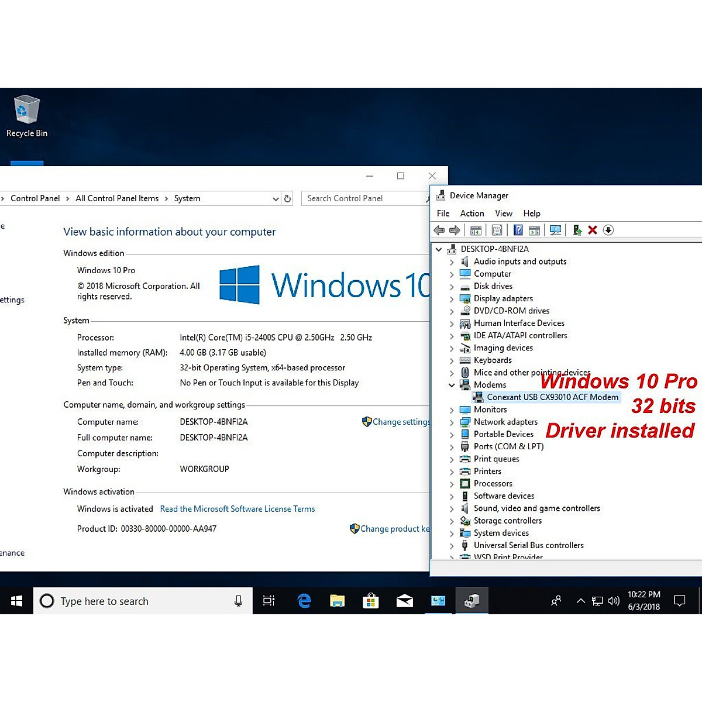Click the Help icon in Device Manager toolbar

(518, 230)
